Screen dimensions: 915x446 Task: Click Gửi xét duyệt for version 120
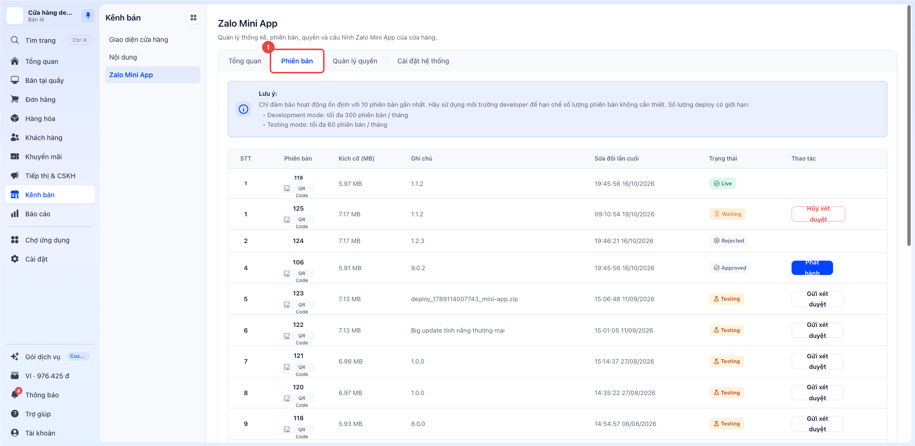817,393
